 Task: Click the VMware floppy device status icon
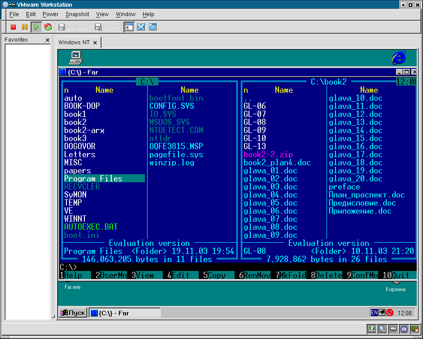[x=372, y=329]
